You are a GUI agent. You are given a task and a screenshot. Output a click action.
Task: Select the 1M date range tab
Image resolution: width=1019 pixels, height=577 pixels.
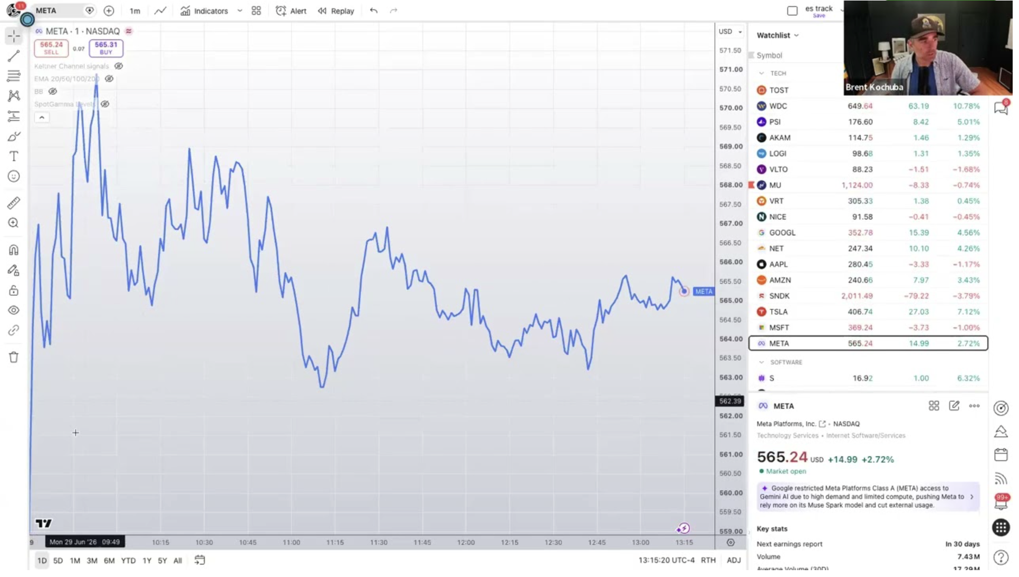[x=75, y=561]
